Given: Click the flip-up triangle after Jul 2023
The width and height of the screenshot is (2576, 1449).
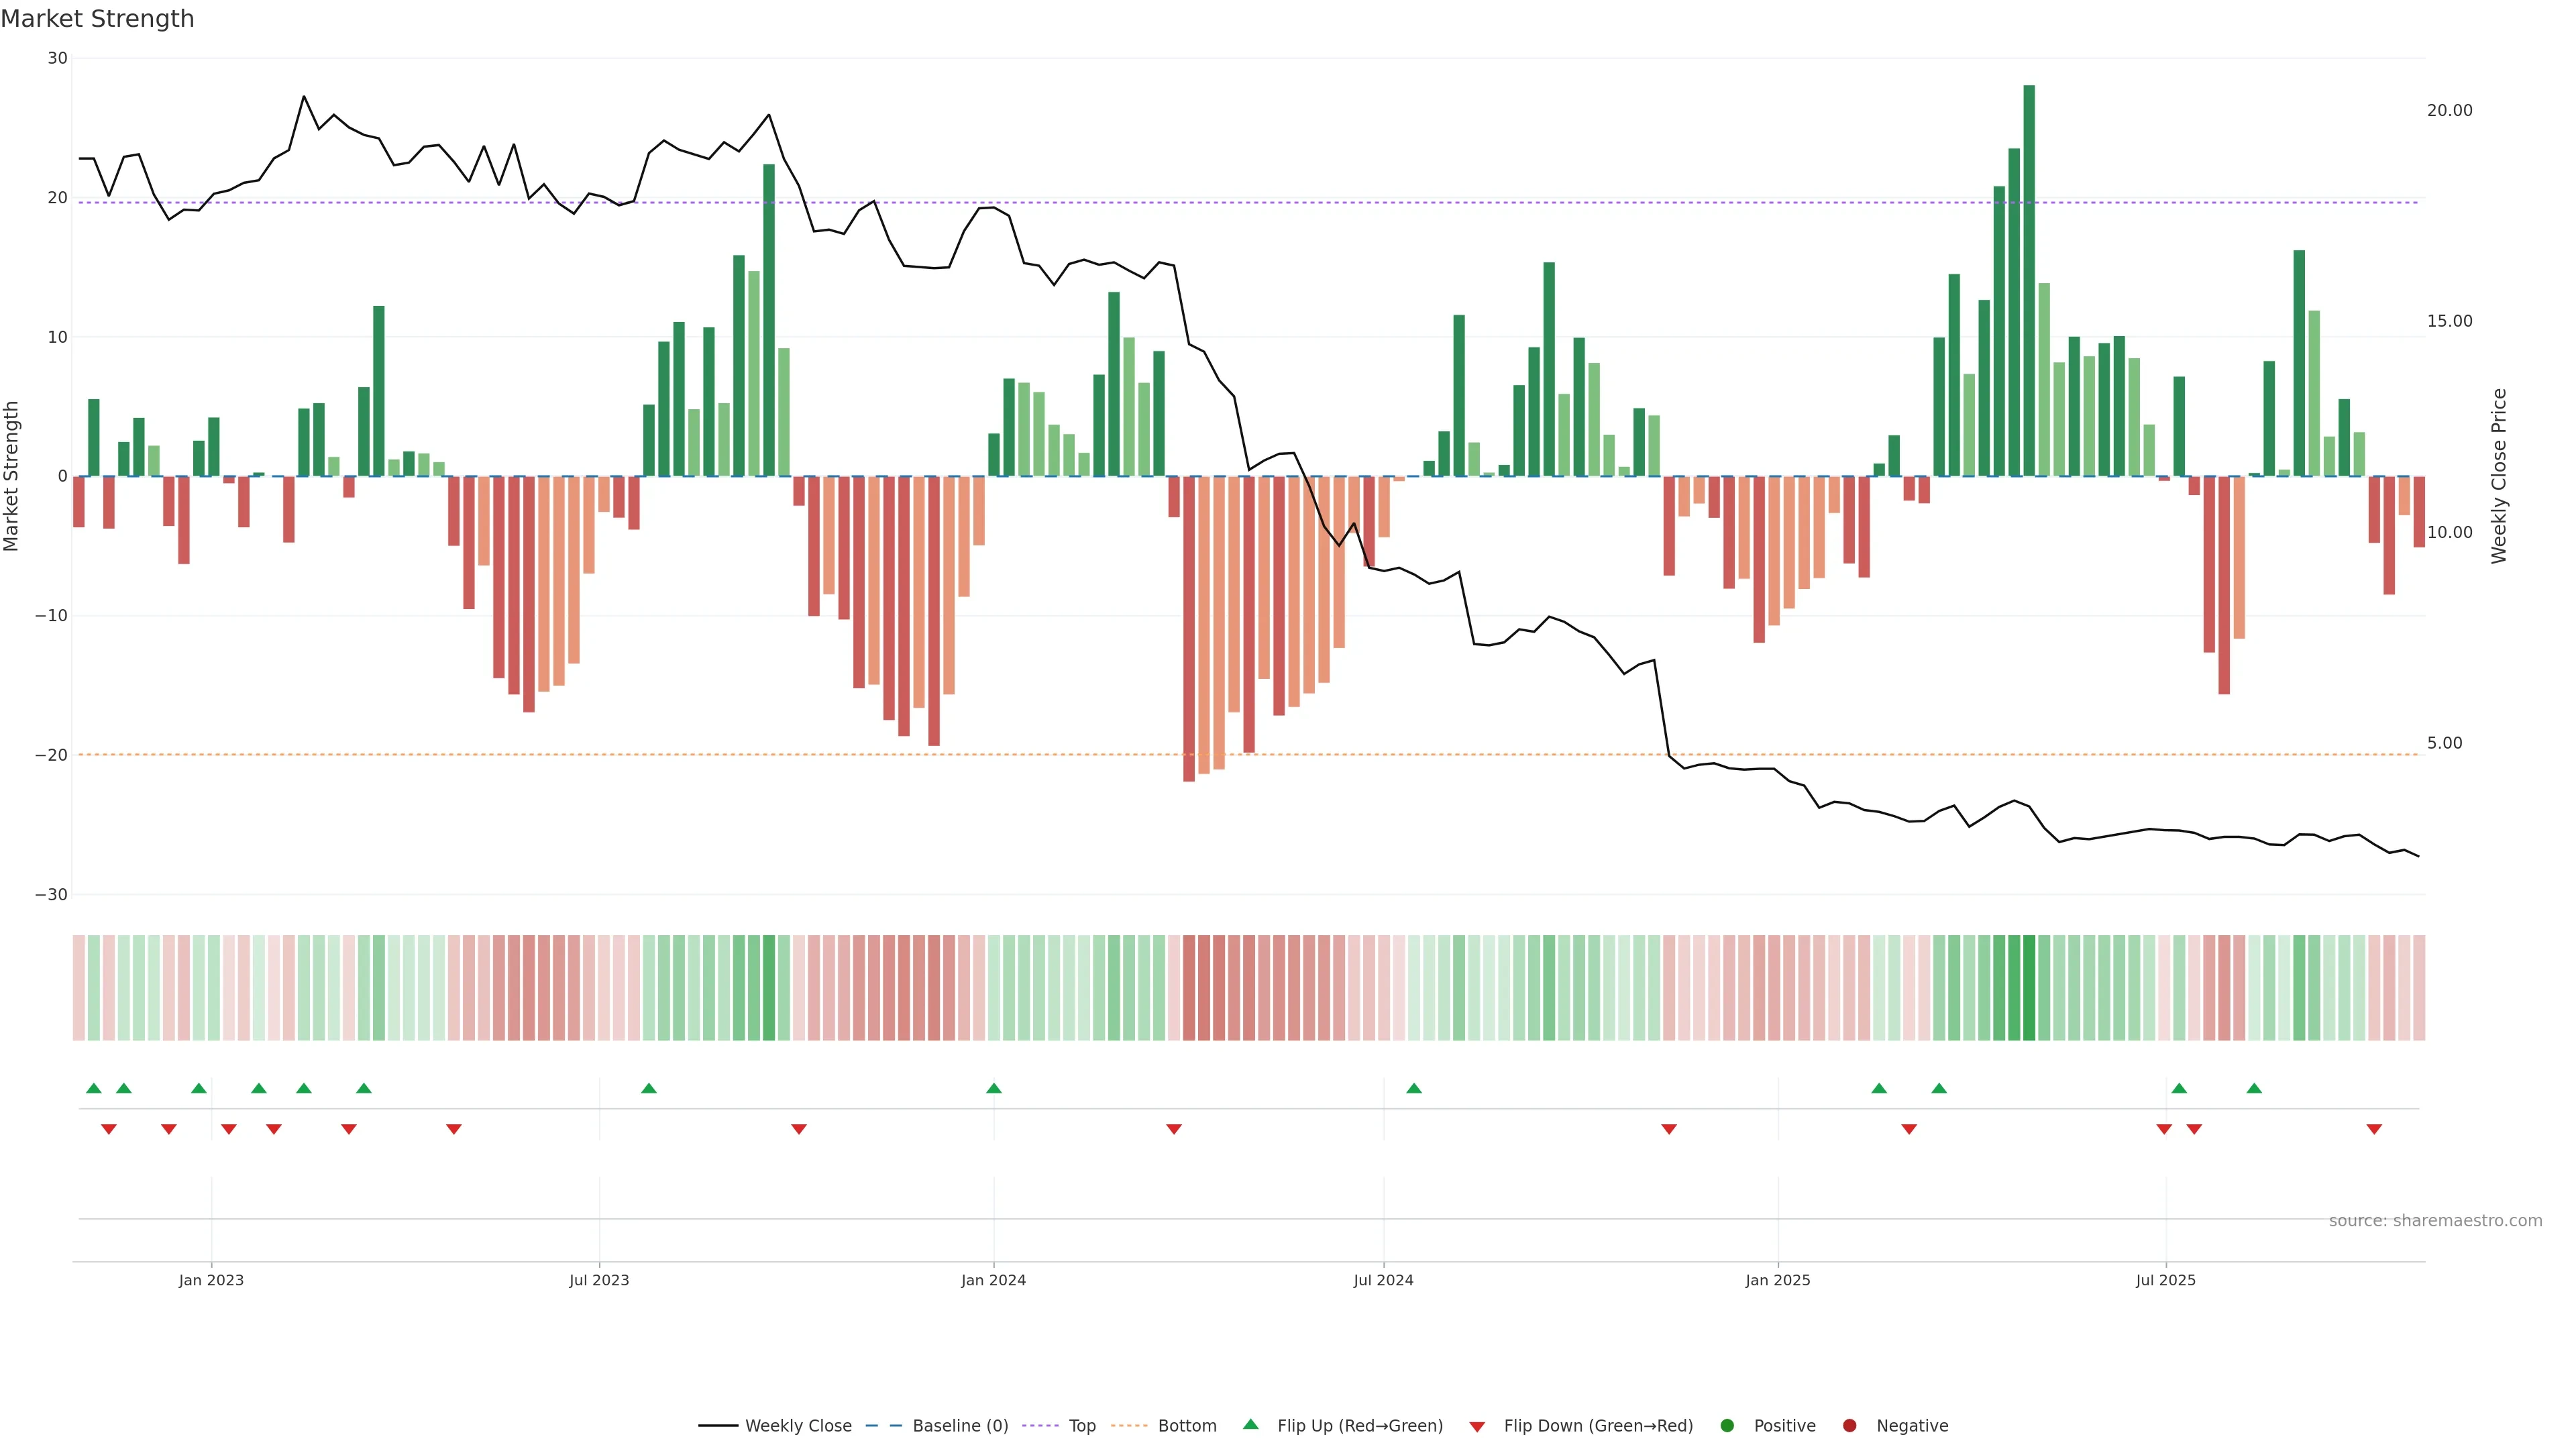Looking at the screenshot, I should [x=649, y=1088].
